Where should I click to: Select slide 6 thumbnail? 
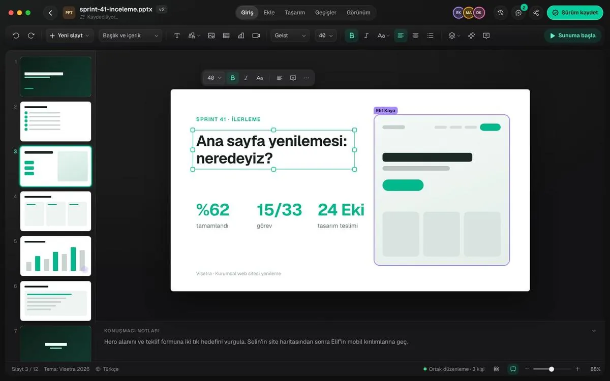click(56, 301)
